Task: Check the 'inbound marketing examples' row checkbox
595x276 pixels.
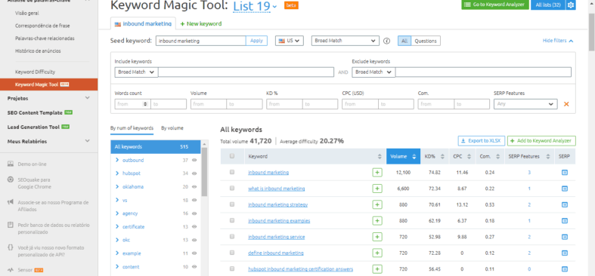Action: coord(232,220)
